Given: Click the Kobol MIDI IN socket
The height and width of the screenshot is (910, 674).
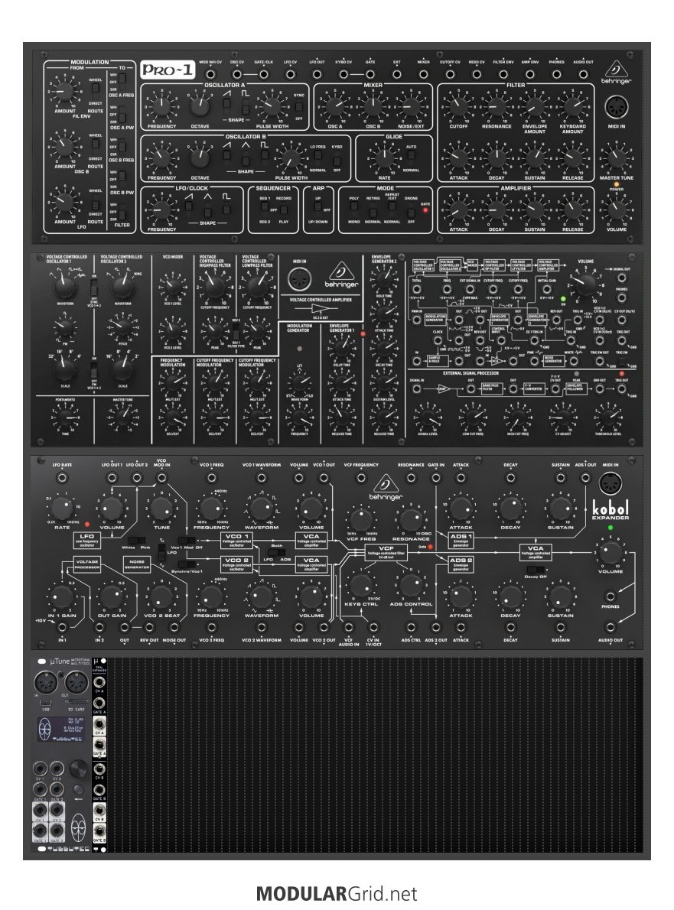Looking at the screenshot, I should pyautogui.click(x=611, y=483).
